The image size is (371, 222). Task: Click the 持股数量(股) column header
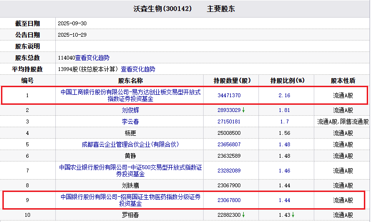[x=232, y=81]
